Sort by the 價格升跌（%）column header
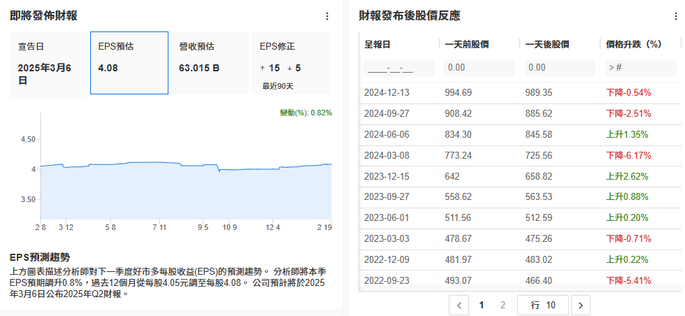Image resolution: width=685 pixels, height=316 pixels. click(635, 44)
